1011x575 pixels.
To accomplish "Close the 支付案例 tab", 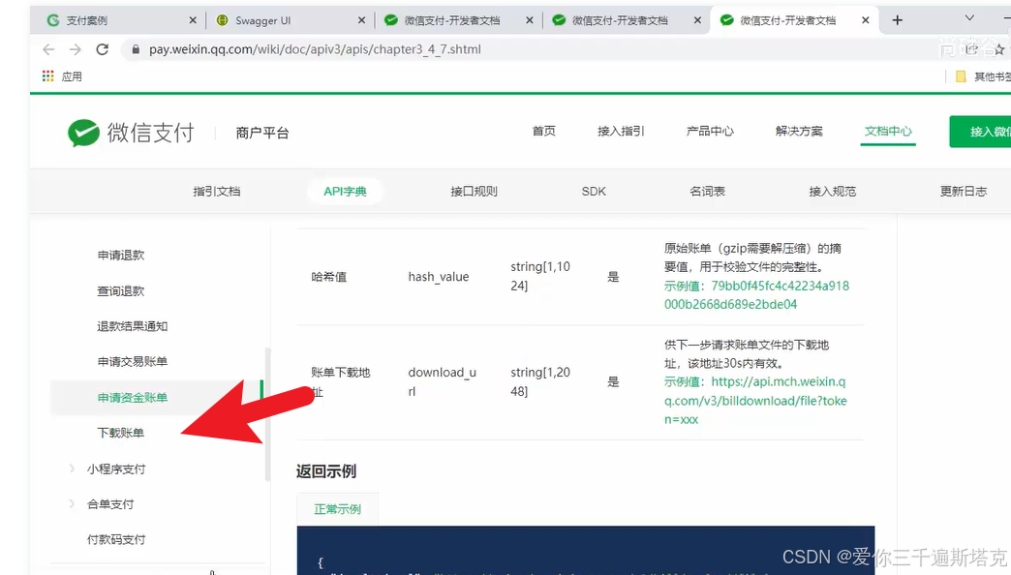I will click(x=192, y=20).
